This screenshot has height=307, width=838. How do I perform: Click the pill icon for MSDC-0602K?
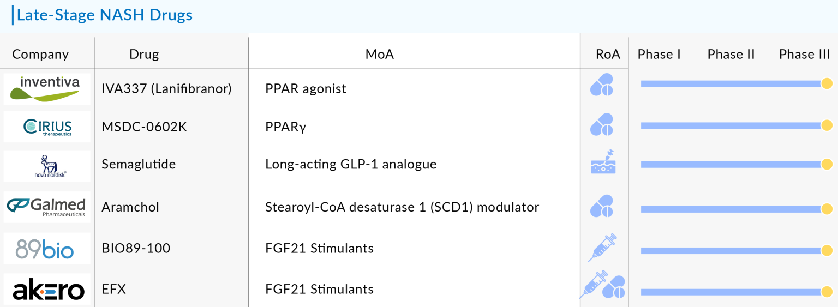click(x=602, y=125)
